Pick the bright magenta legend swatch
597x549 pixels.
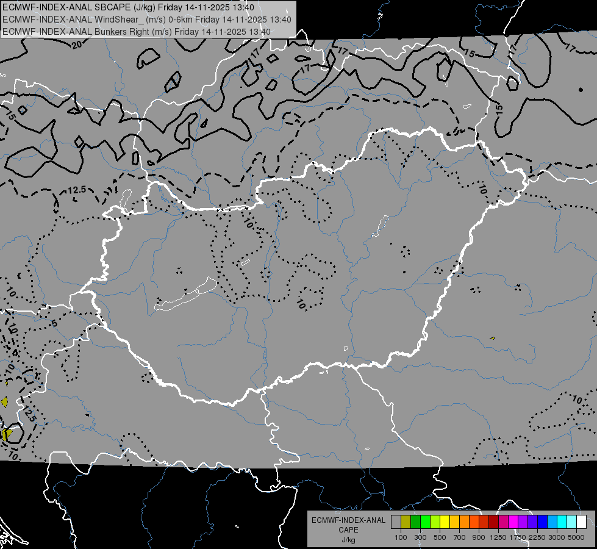513,522
